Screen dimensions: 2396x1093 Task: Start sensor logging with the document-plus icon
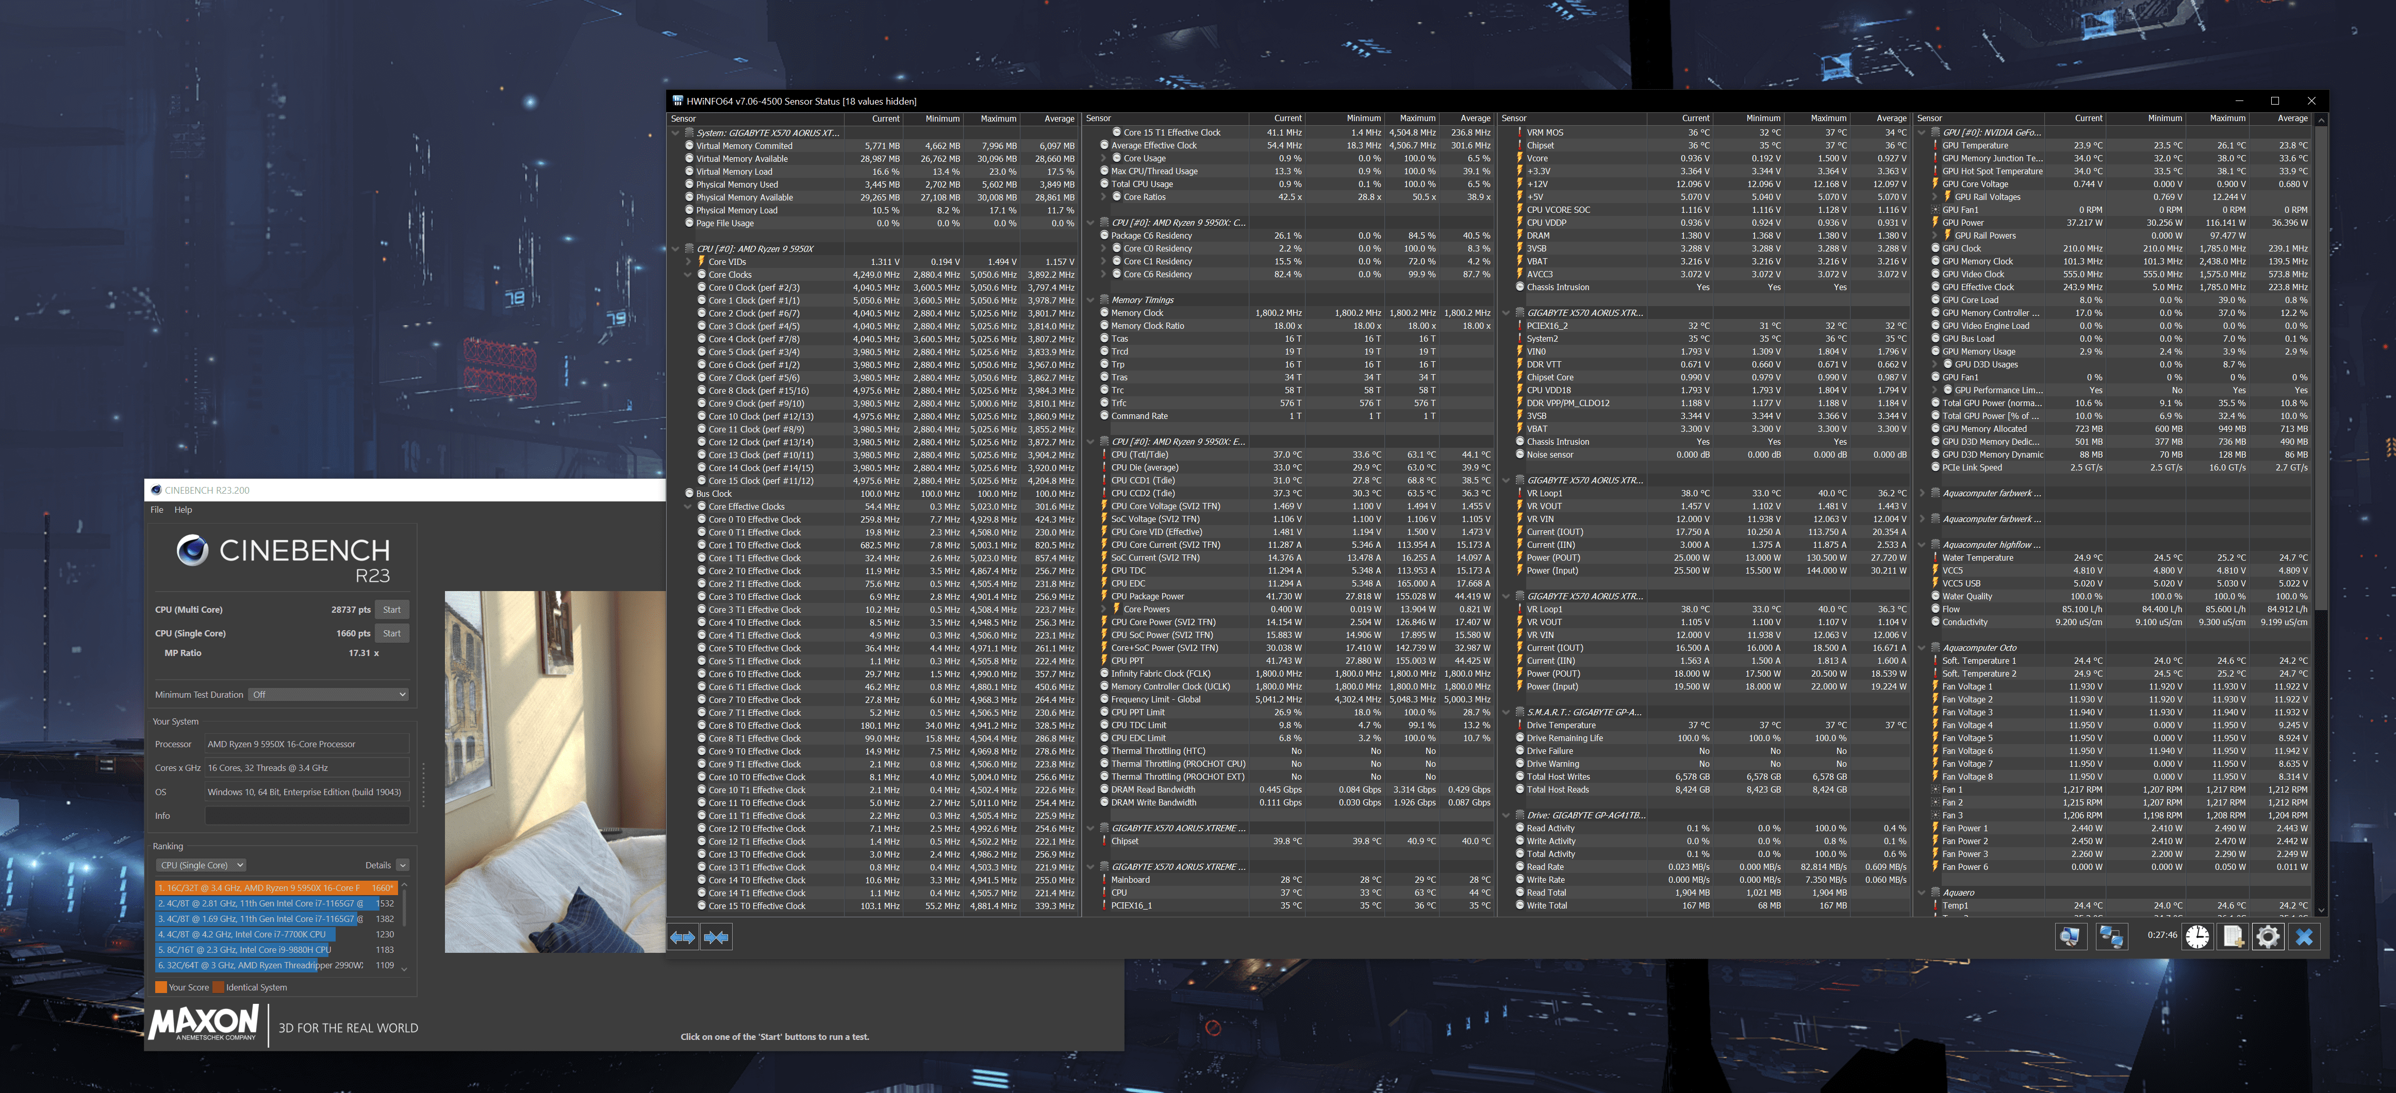point(2233,937)
